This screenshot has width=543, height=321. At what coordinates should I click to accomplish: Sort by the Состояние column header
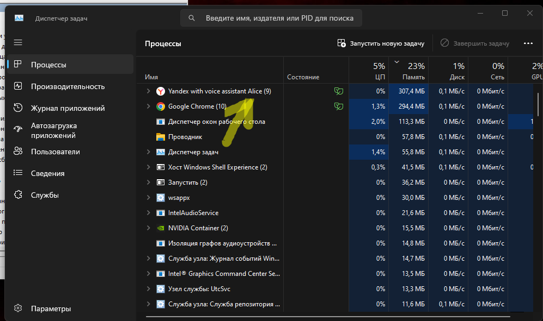tap(316, 70)
